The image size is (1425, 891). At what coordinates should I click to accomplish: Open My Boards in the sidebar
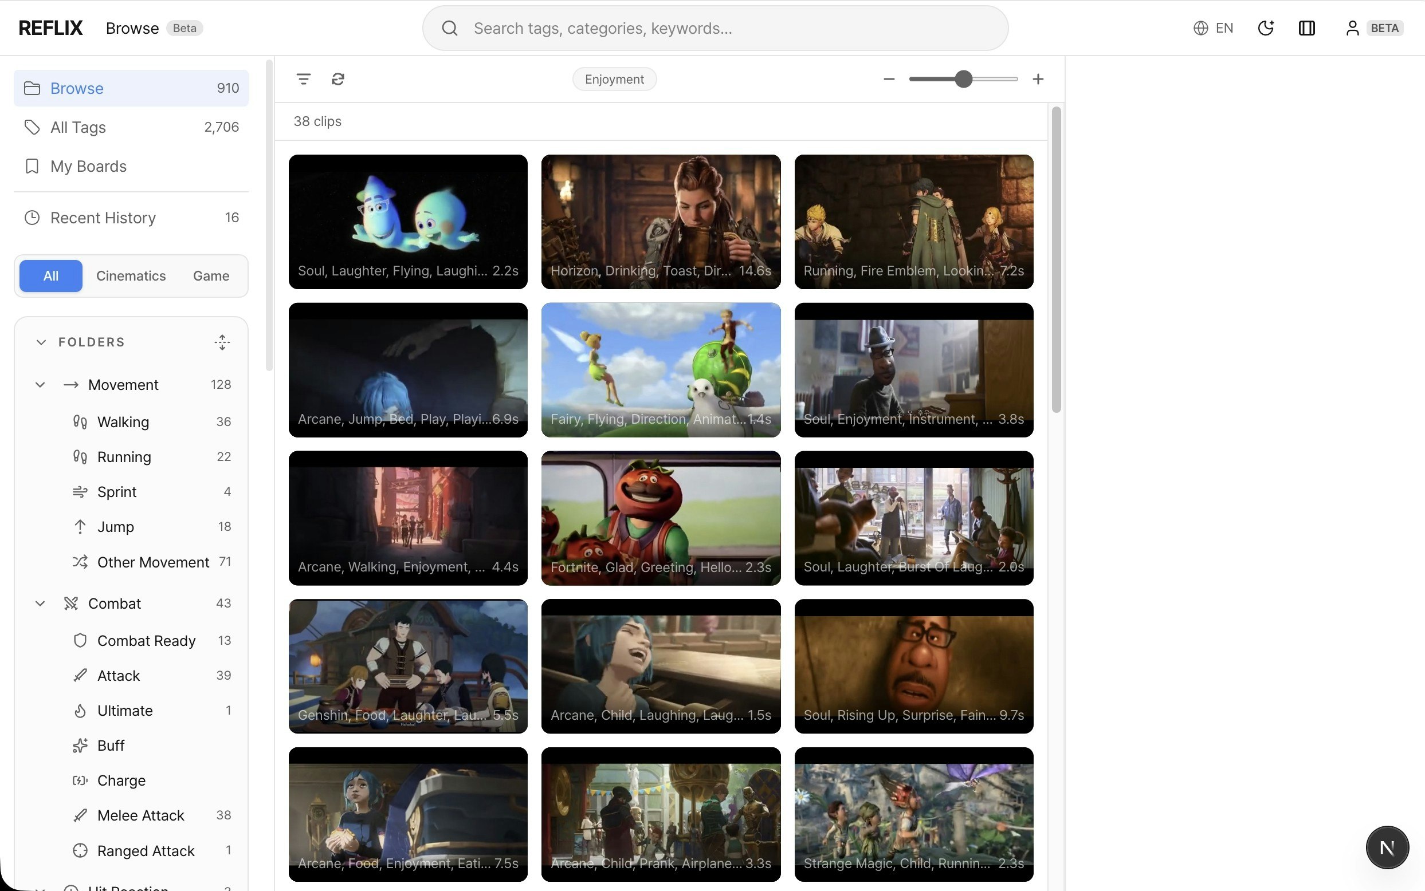point(88,166)
